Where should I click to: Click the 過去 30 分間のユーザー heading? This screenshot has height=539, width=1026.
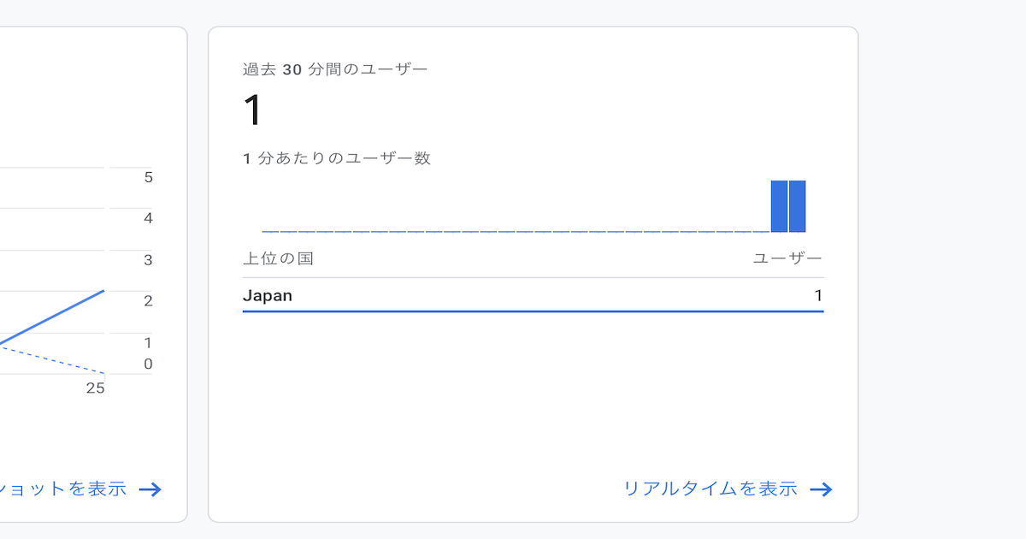pos(335,70)
